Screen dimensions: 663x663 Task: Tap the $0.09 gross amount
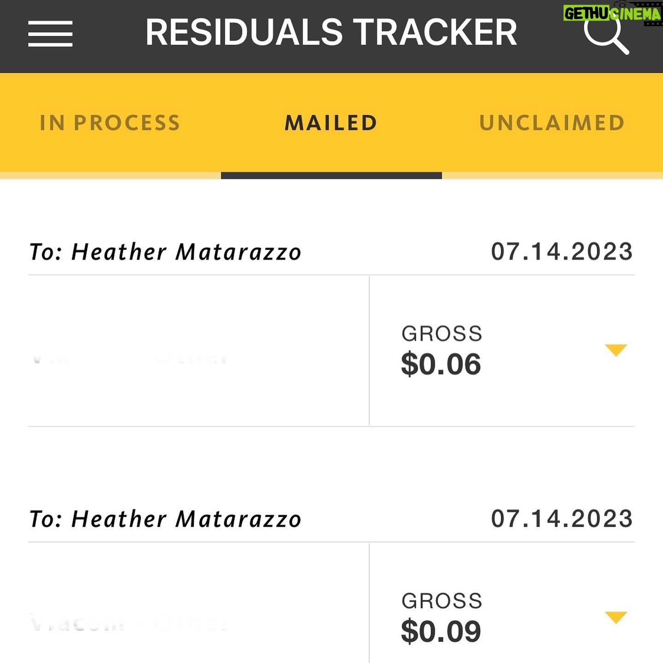tap(441, 631)
